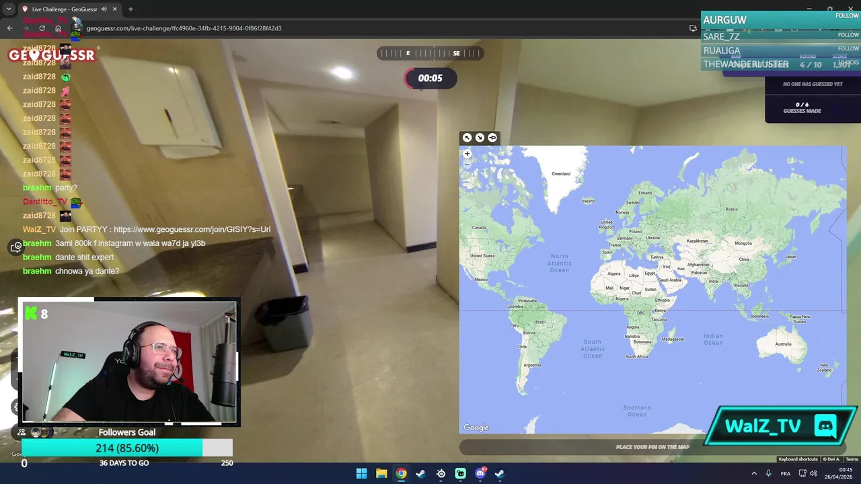
Task: Open the GeoGuessr party join link in chat
Action: (x=192, y=229)
